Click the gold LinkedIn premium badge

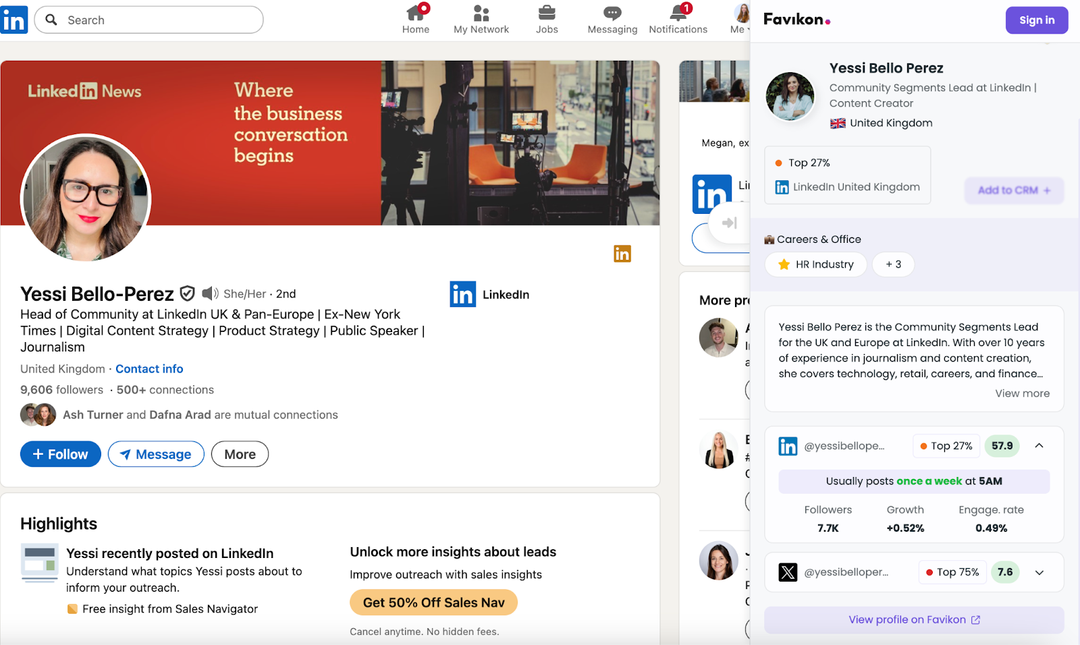click(x=622, y=254)
